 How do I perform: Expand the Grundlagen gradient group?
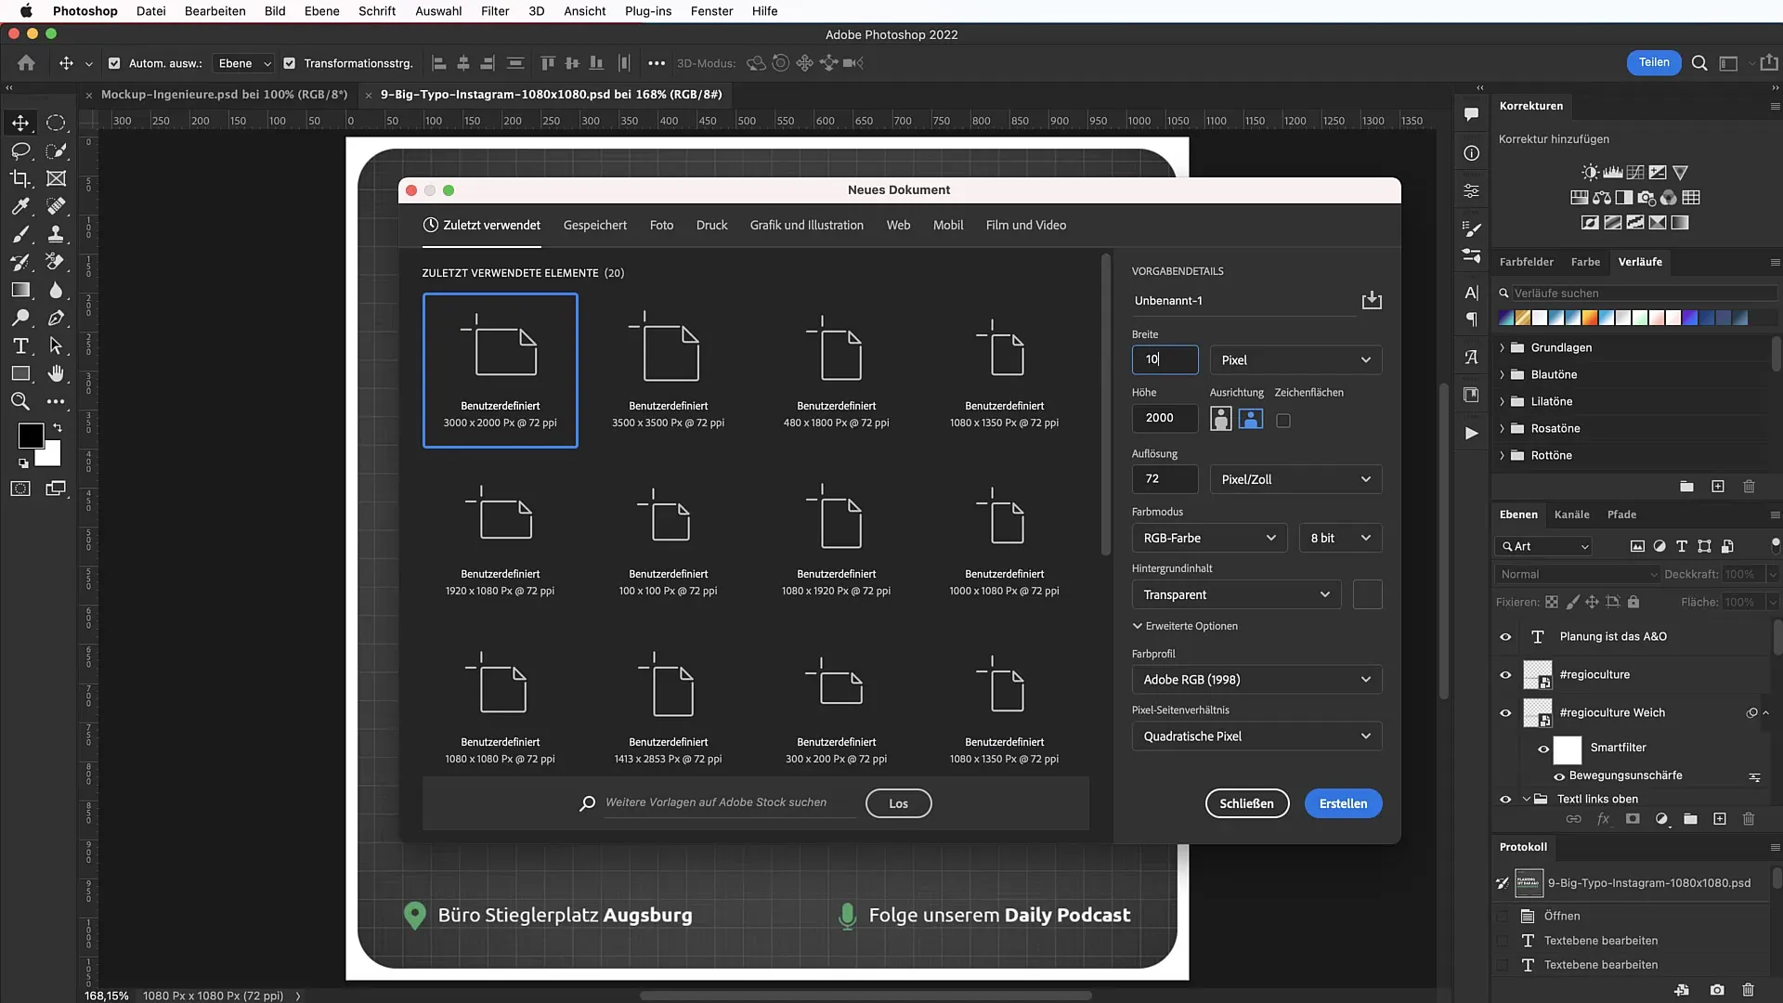pos(1503,346)
